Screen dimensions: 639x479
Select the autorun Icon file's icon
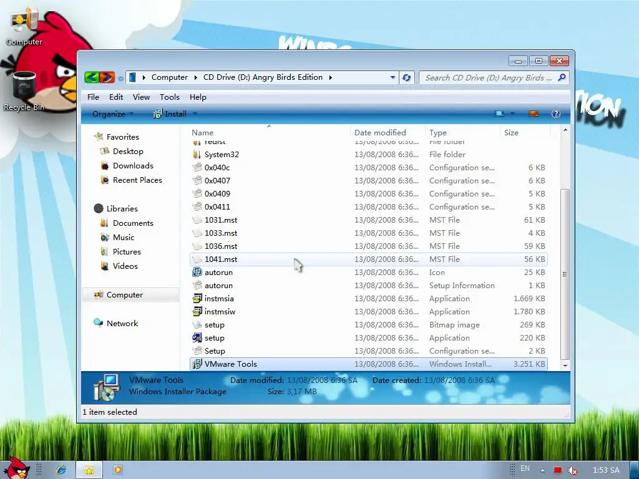point(197,272)
